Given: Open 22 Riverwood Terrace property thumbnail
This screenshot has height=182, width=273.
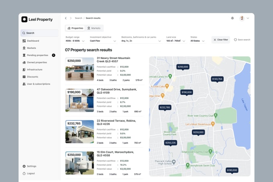Looking at the screenshot, I should click(x=79, y=132).
